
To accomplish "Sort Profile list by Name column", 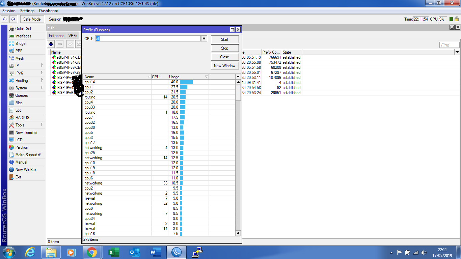I will (117, 77).
